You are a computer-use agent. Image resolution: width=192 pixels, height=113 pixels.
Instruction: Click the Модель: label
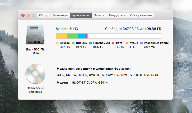[x=63, y=83]
